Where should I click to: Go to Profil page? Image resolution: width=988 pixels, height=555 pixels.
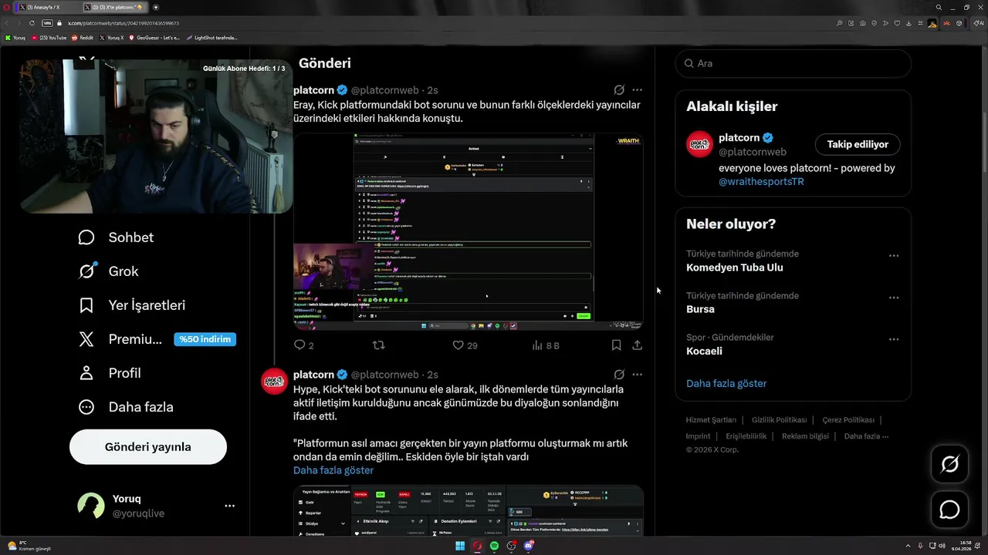(109, 373)
